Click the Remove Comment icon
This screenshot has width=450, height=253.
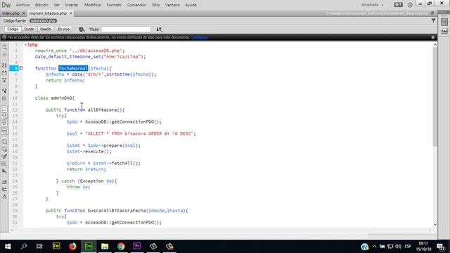(x=4, y=149)
